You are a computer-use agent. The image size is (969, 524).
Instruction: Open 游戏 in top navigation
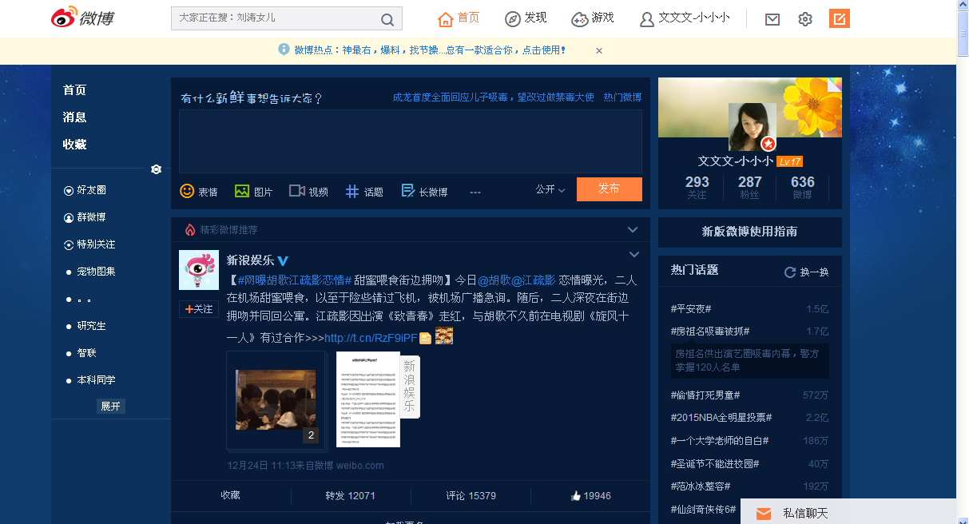coord(593,18)
